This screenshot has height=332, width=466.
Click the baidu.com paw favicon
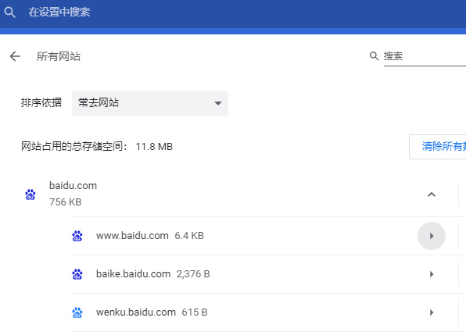pyautogui.click(x=30, y=195)
